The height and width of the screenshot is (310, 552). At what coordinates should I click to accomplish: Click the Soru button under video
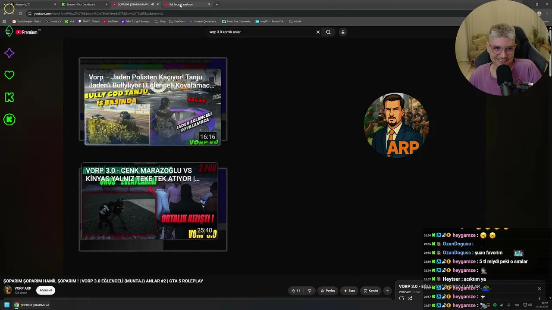point(350,291)
